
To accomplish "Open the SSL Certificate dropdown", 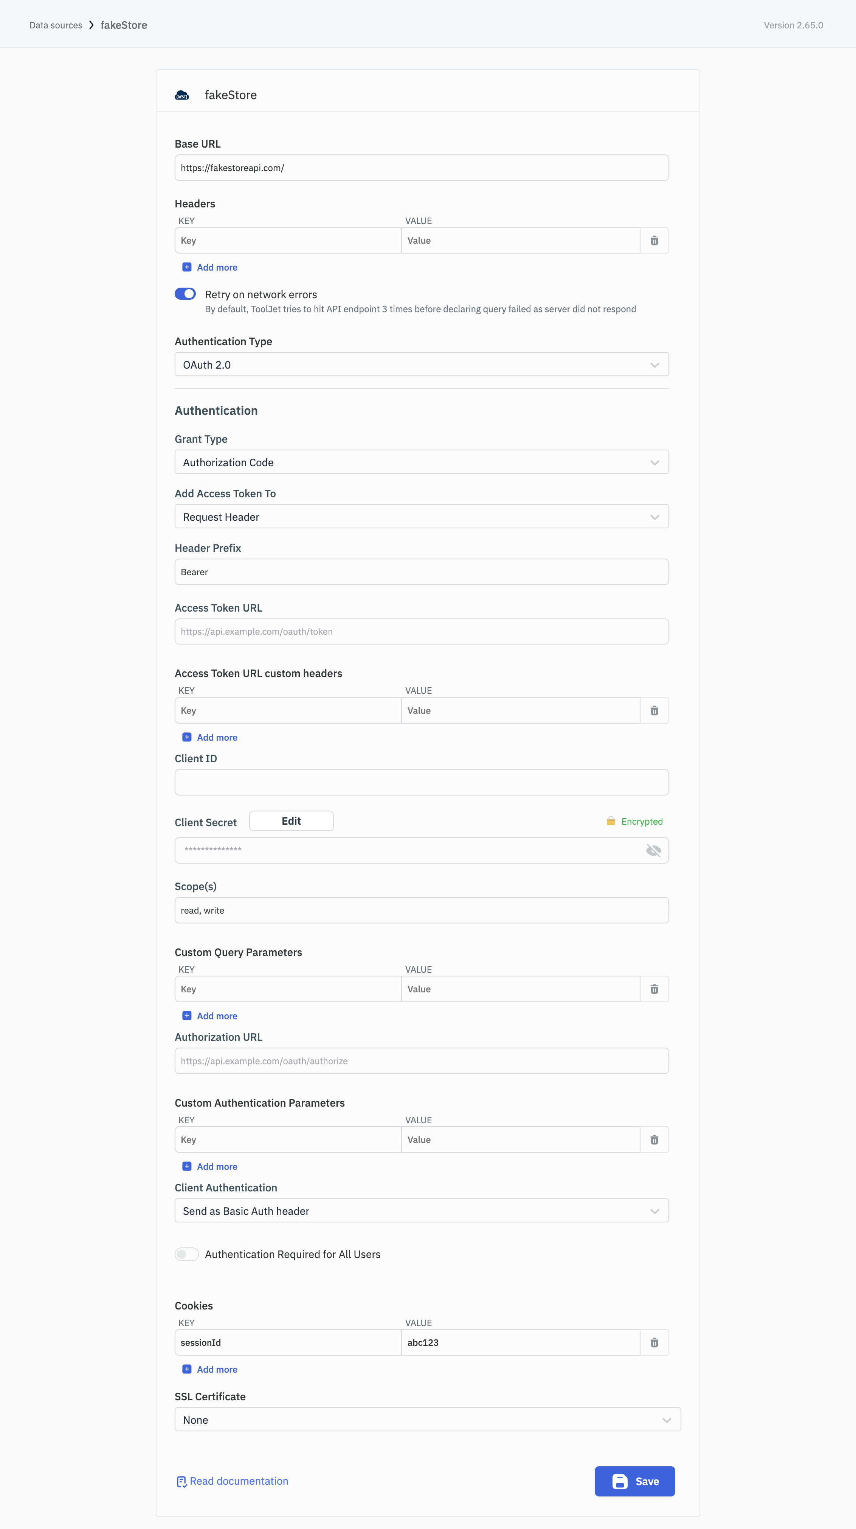I will click(x=427, y=1420).
